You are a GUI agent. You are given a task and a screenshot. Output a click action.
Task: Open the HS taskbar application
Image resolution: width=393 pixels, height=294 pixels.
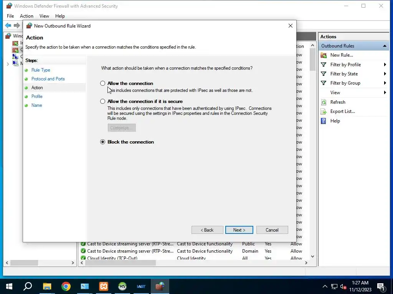122,286
